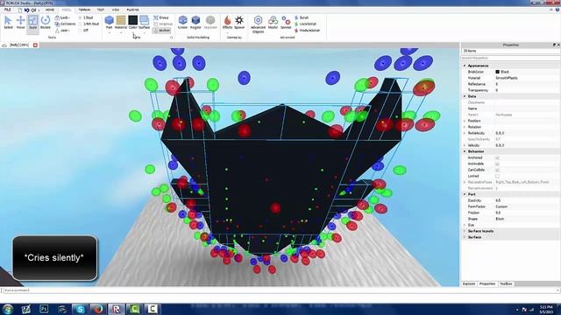This screenshot has width=561, height=315.
Task: Activate the Select tool
Action: (x=8, y=22)
